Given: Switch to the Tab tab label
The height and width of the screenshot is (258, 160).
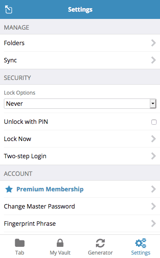Looking at the screenshot, I should pyautogui.click(x=20, y=252).
